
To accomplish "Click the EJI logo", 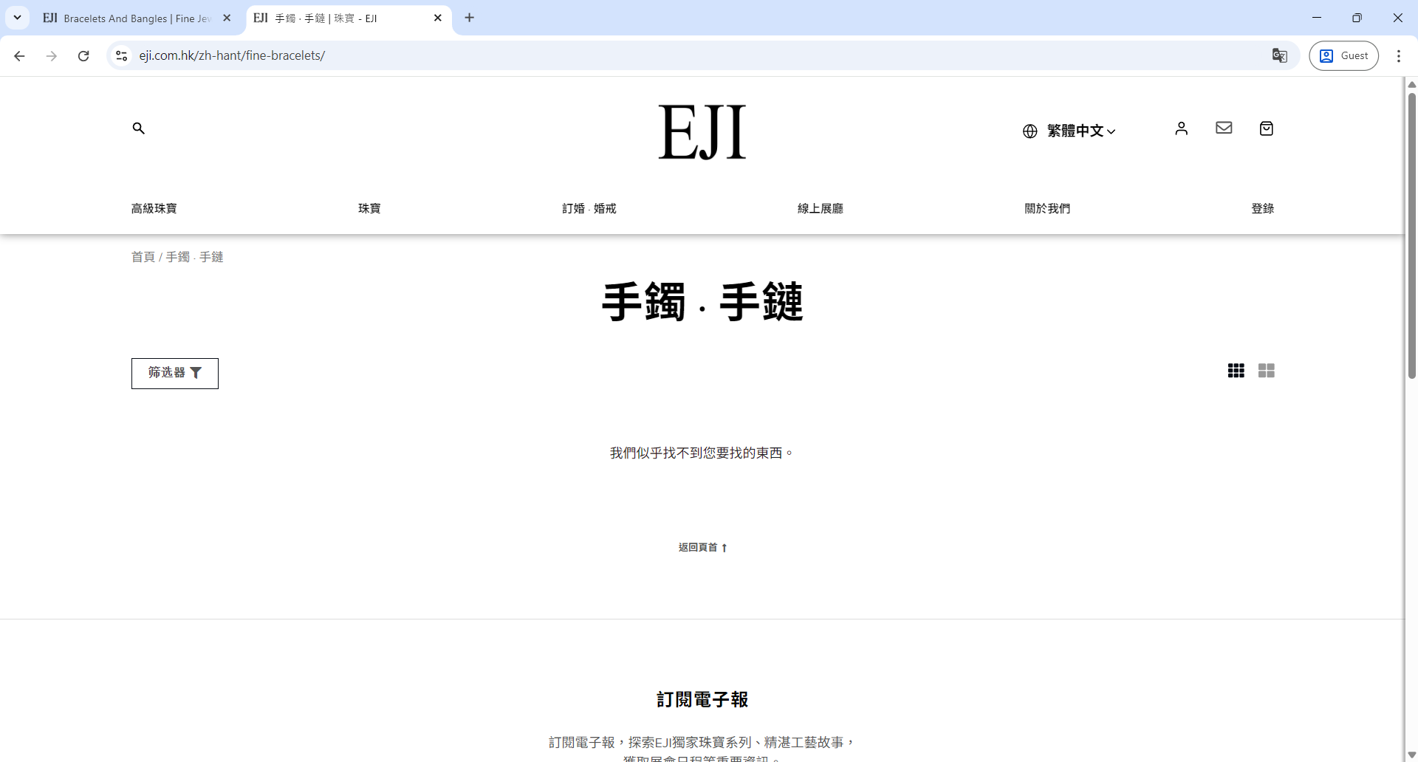I will [x=702, y=132].
